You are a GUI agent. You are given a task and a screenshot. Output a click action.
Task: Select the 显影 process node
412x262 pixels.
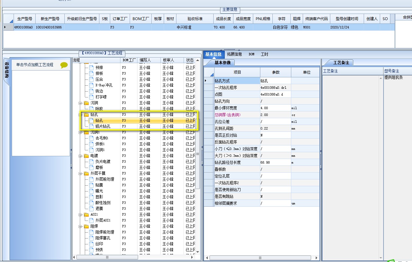click(99, 197)
